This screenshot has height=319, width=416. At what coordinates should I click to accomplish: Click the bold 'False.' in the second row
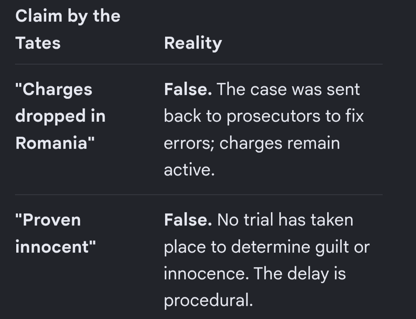tap(188, 220)
